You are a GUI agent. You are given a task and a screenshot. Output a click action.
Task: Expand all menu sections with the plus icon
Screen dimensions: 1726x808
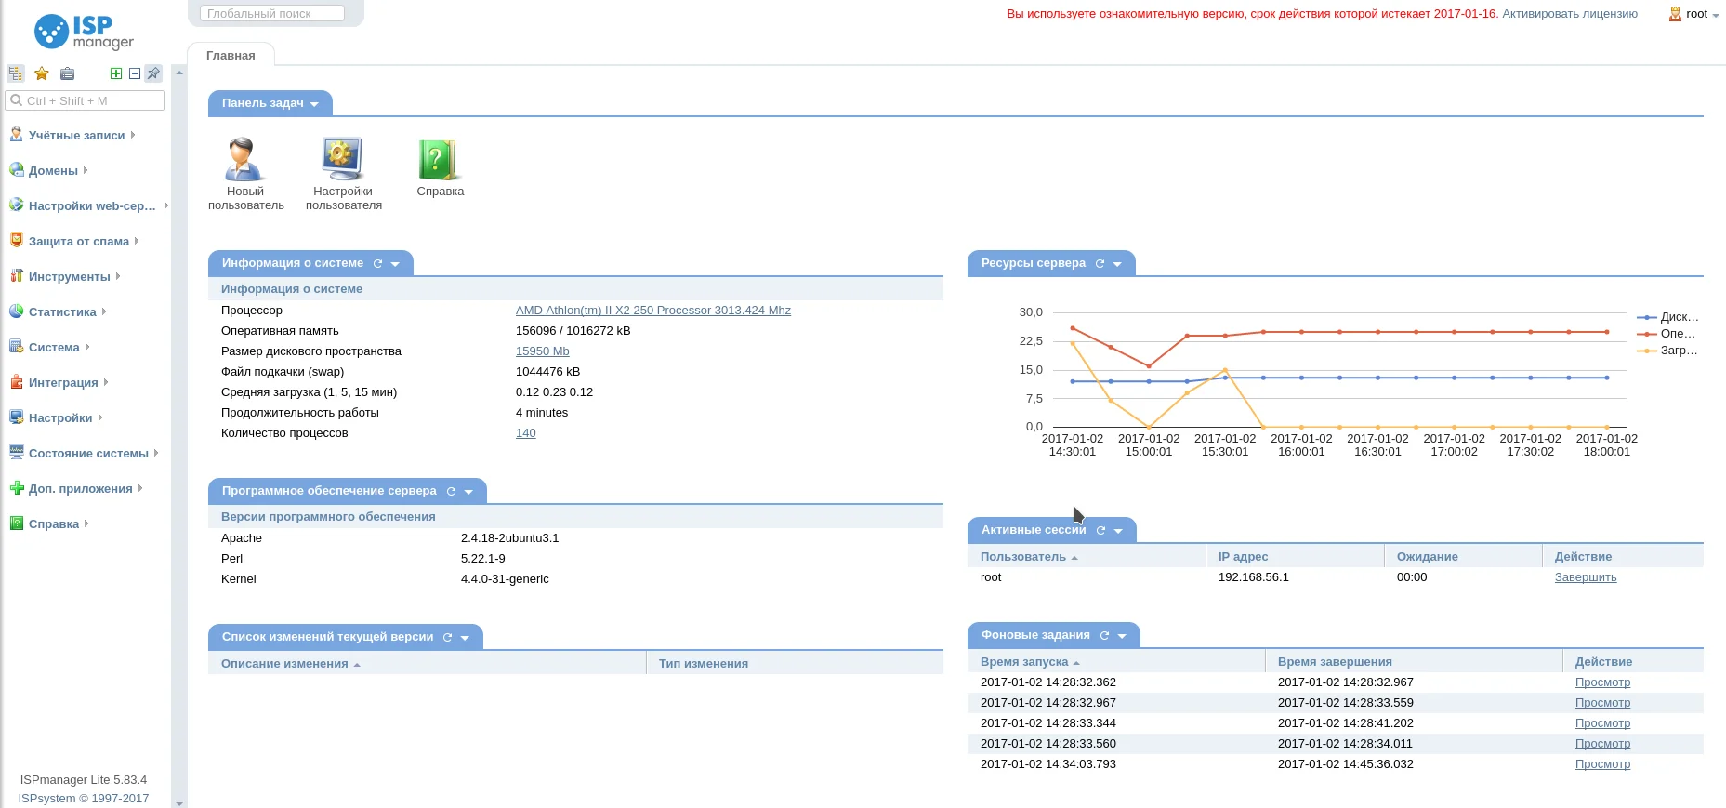click(116, 73)
